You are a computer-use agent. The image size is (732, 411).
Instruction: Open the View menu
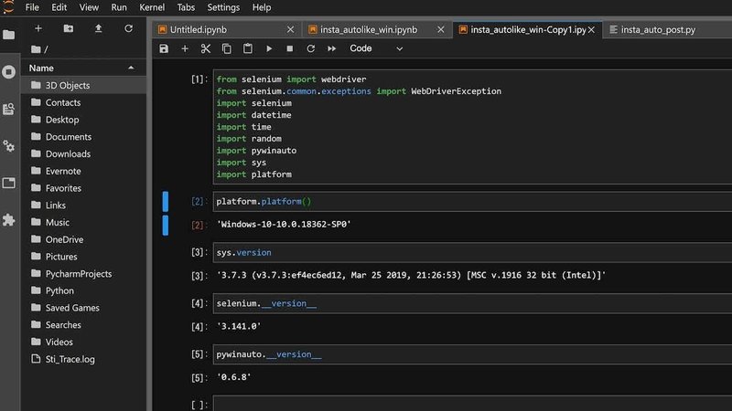(x=89, y=7)
